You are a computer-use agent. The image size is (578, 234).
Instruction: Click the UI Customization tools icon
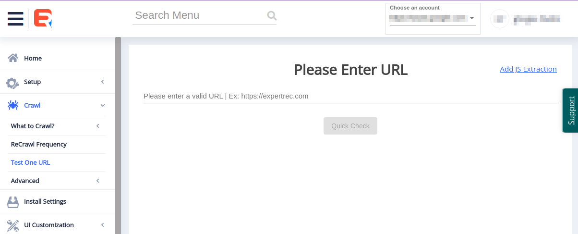(x=13, y=225)
